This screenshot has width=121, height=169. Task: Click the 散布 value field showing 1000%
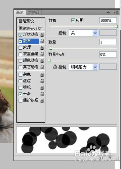click(x=108, y=20)
